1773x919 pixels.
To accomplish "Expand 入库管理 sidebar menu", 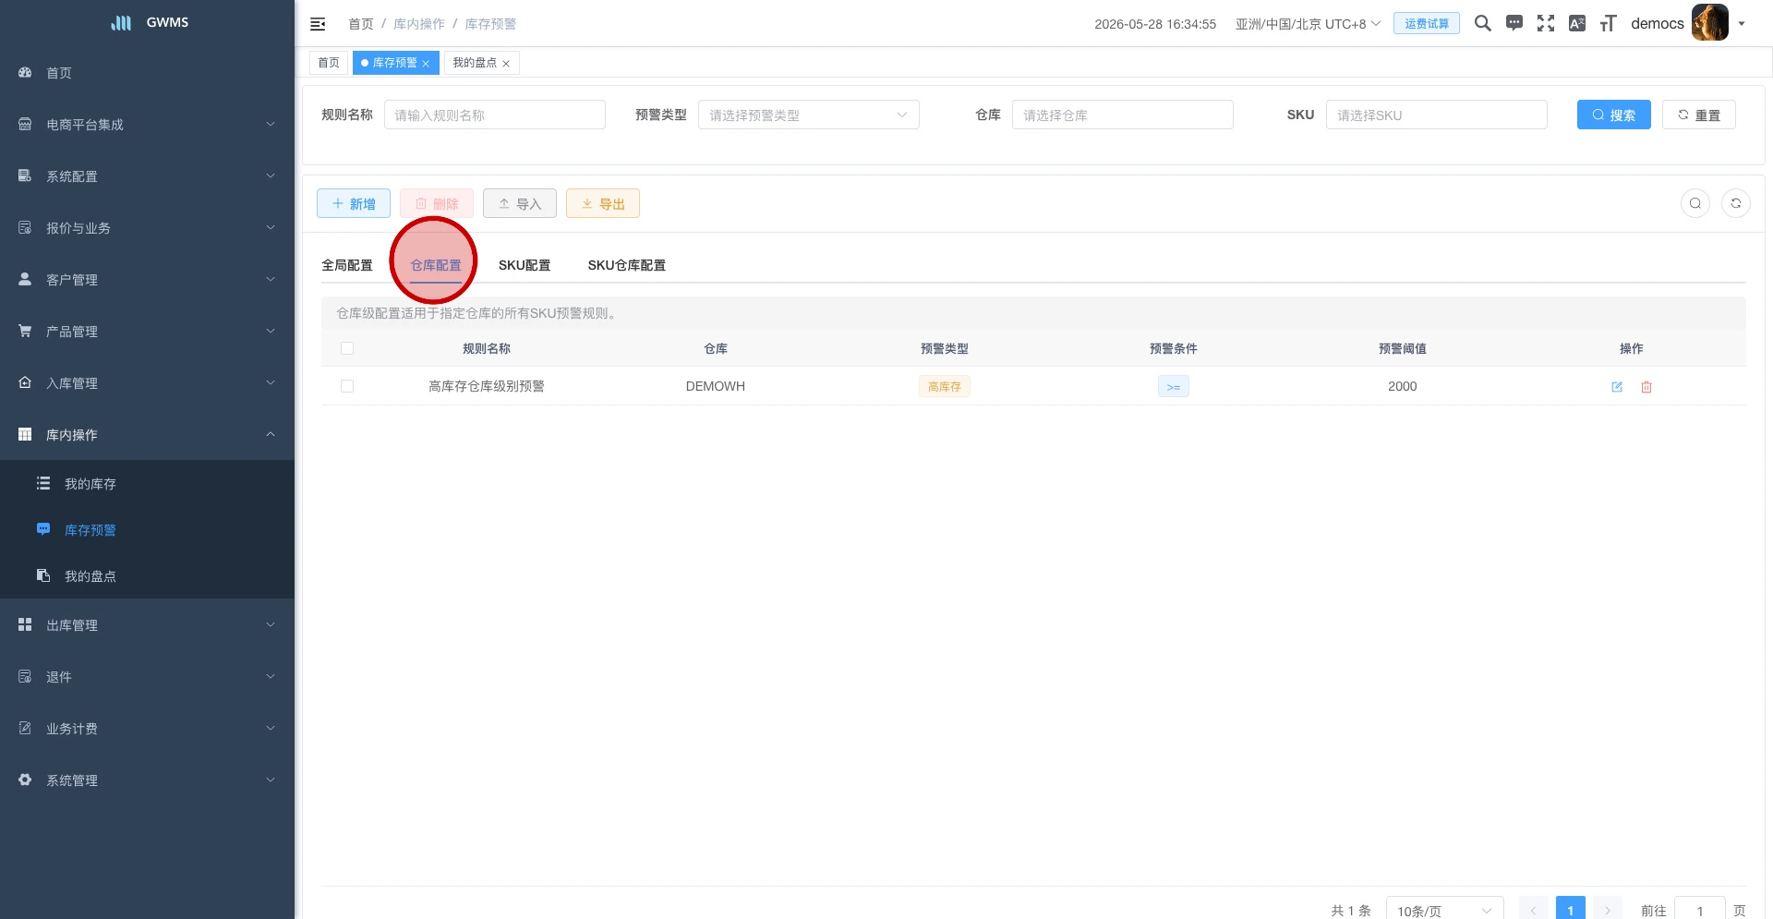I will tap(147, 383).
